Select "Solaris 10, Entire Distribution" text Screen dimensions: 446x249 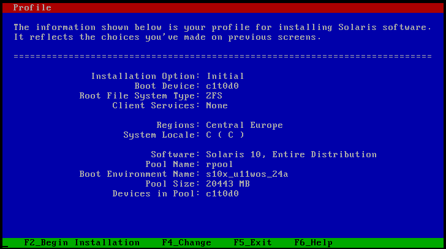point(291,154)
